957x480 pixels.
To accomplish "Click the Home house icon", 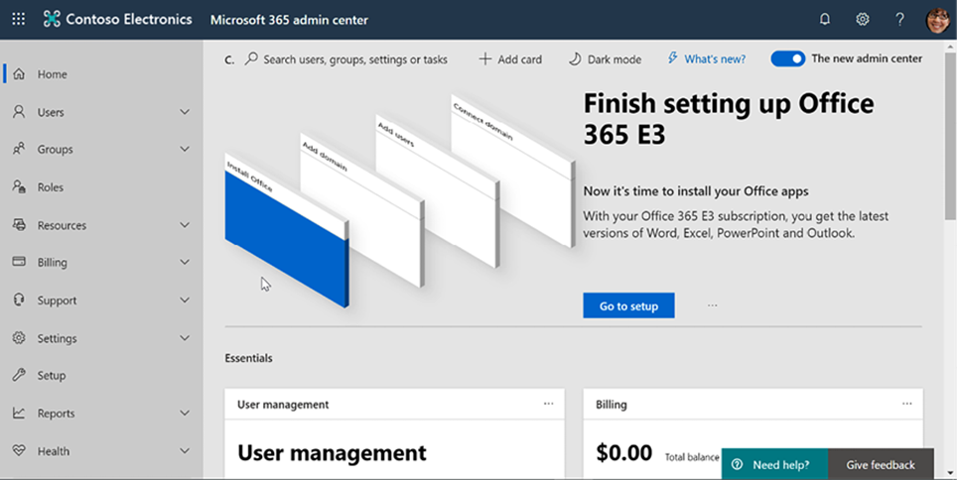I will point(19,74).
